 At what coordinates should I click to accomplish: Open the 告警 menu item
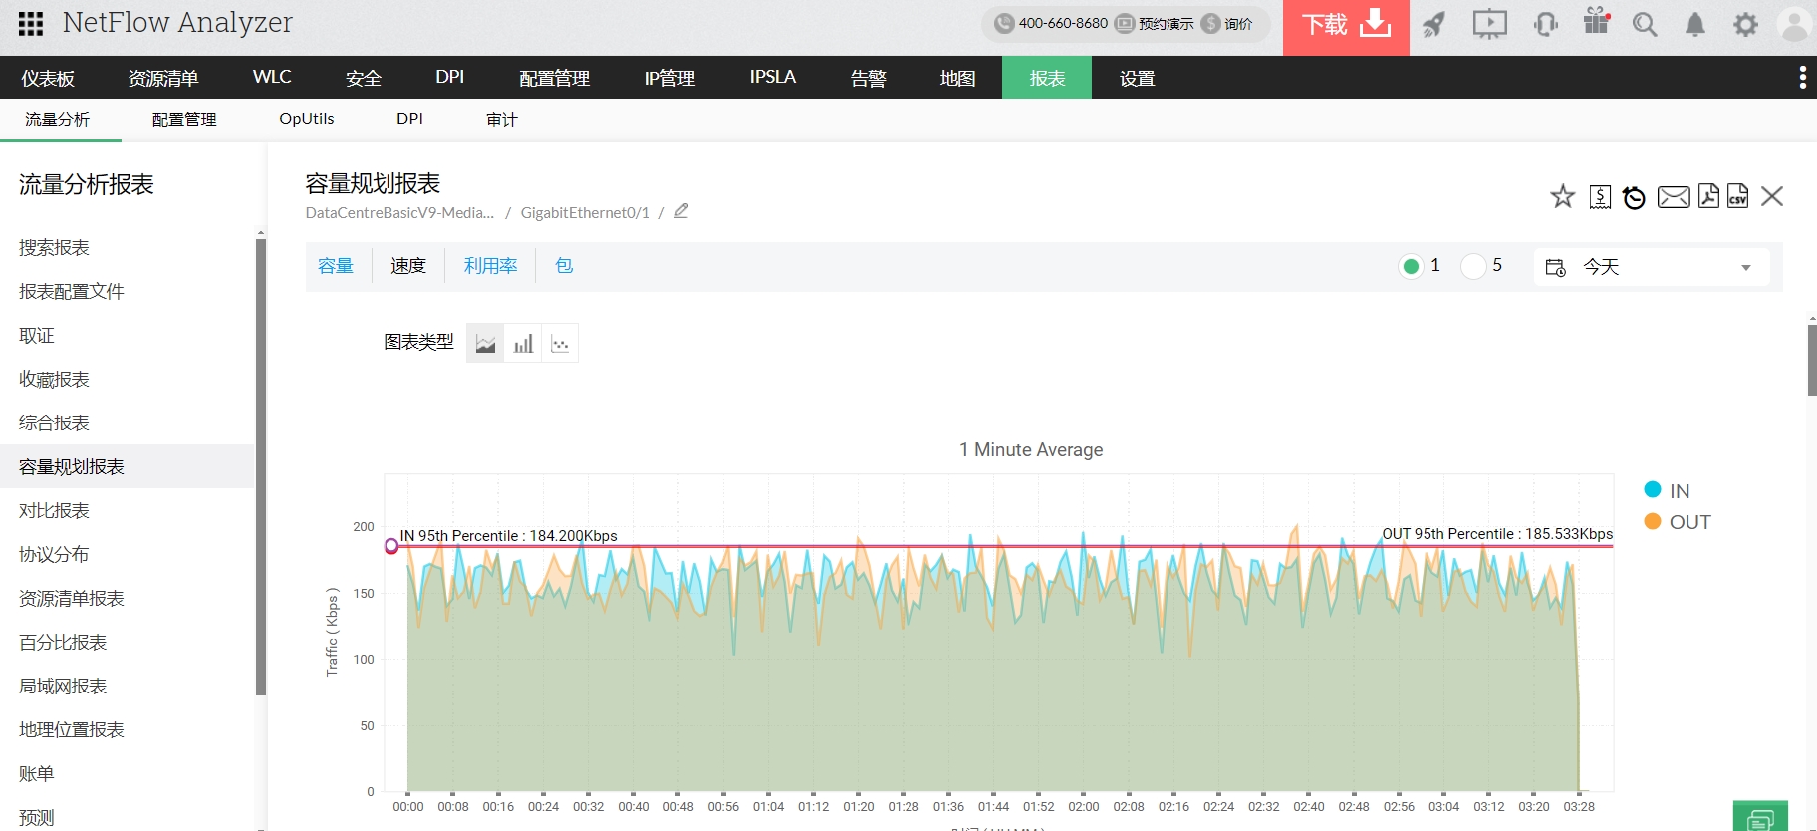pos(868,78)
